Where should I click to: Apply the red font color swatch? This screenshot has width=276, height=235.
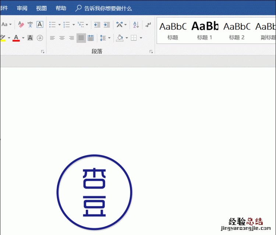[16, 38]
